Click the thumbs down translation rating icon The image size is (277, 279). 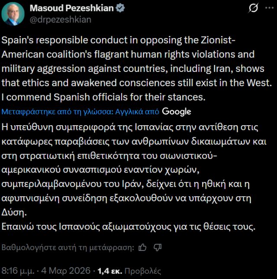pos(158,247)
